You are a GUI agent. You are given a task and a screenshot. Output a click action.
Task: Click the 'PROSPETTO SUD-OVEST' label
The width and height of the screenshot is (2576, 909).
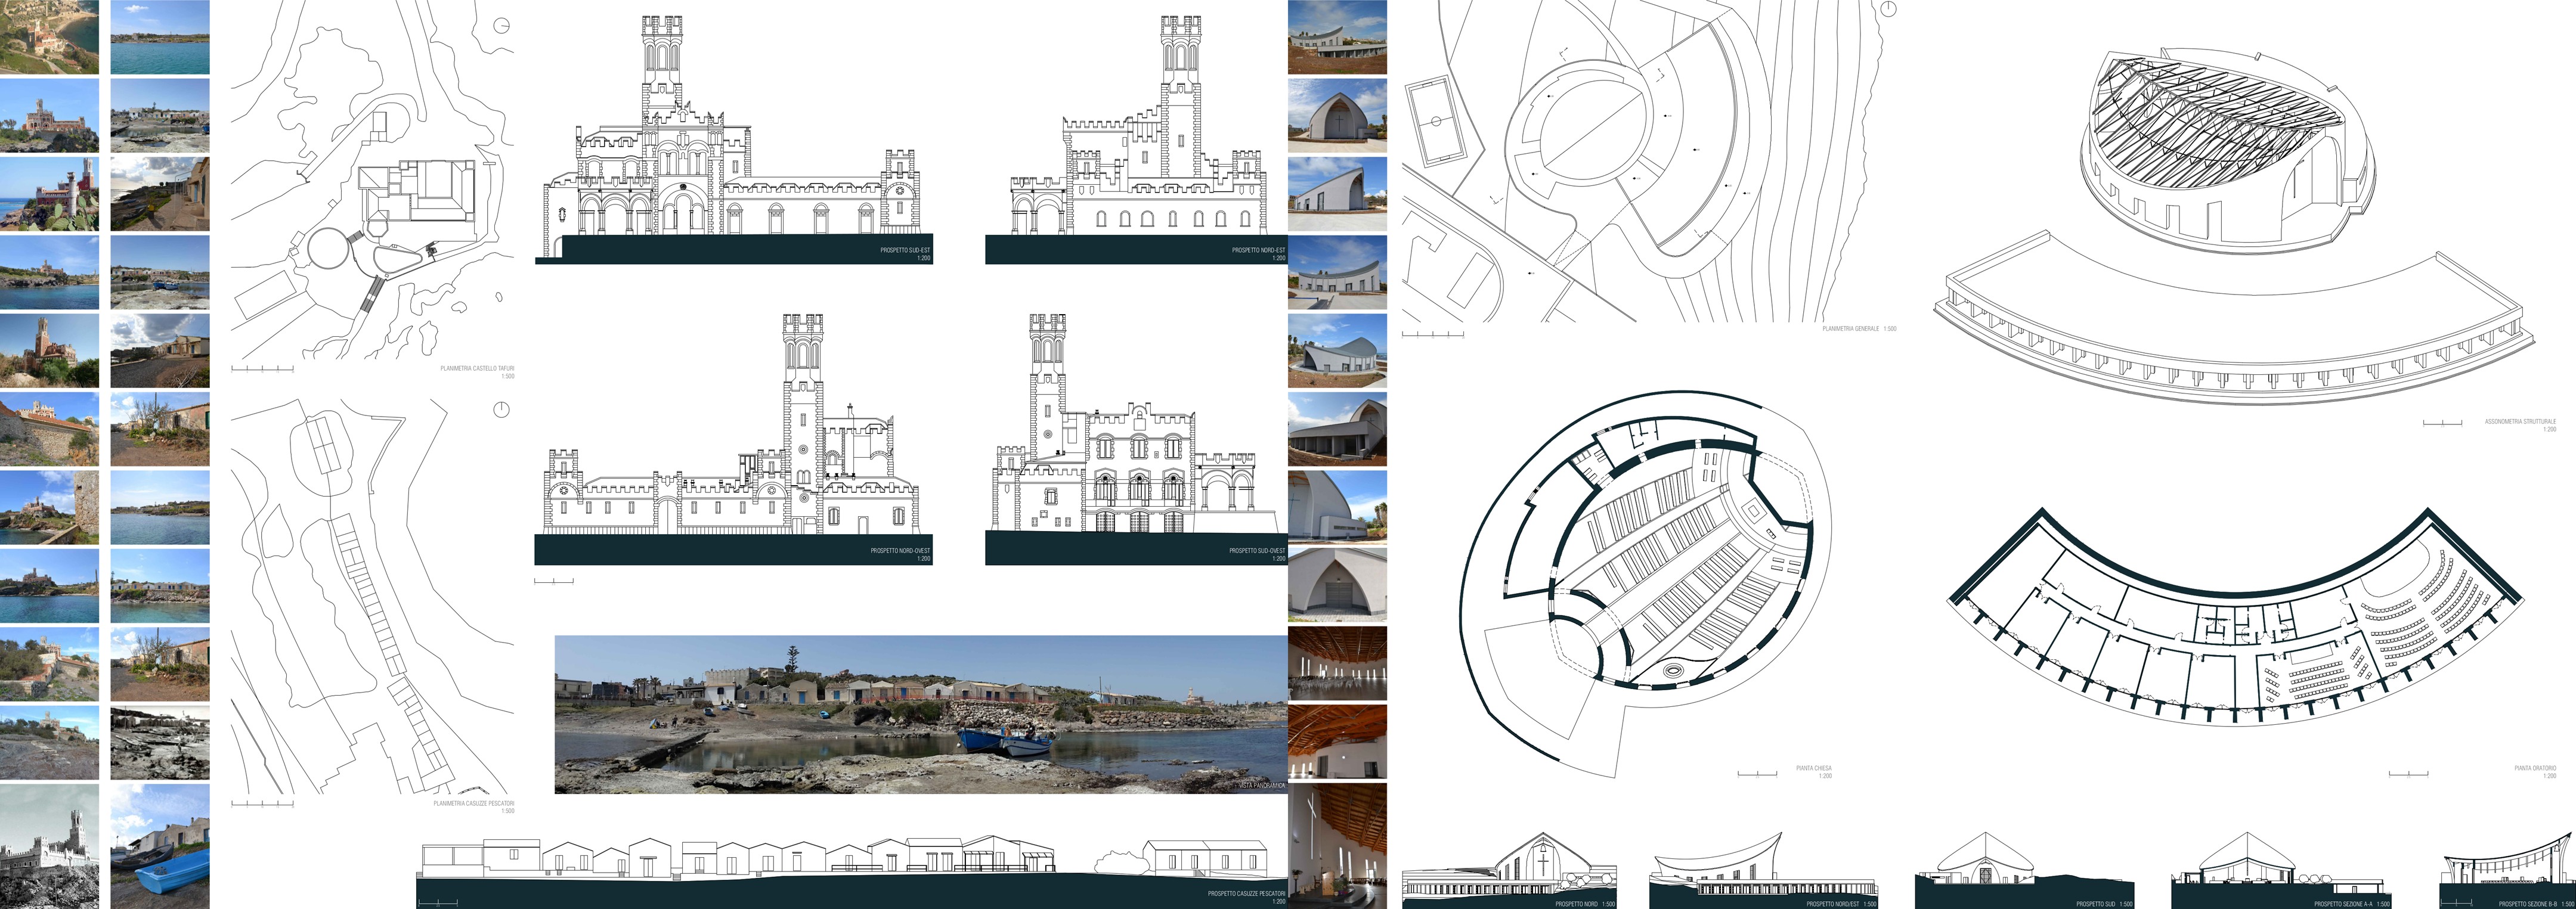[x=1257, y=551]
